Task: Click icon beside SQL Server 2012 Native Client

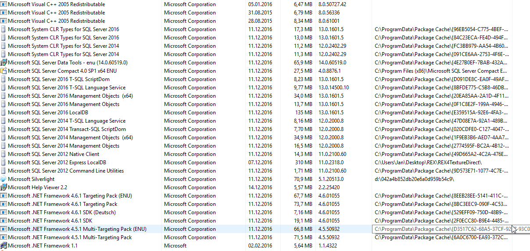Action: click(4, 154)
